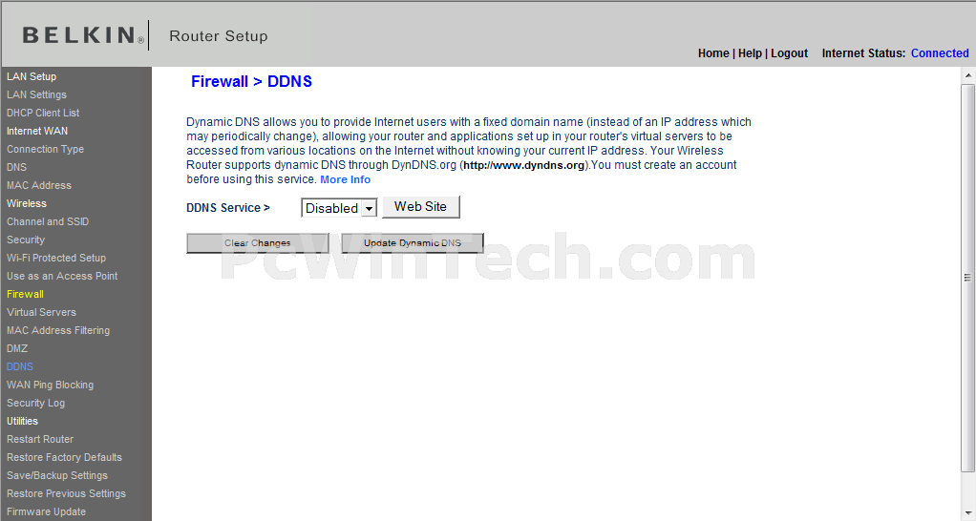Open wireless Security settings

[26, 240]
